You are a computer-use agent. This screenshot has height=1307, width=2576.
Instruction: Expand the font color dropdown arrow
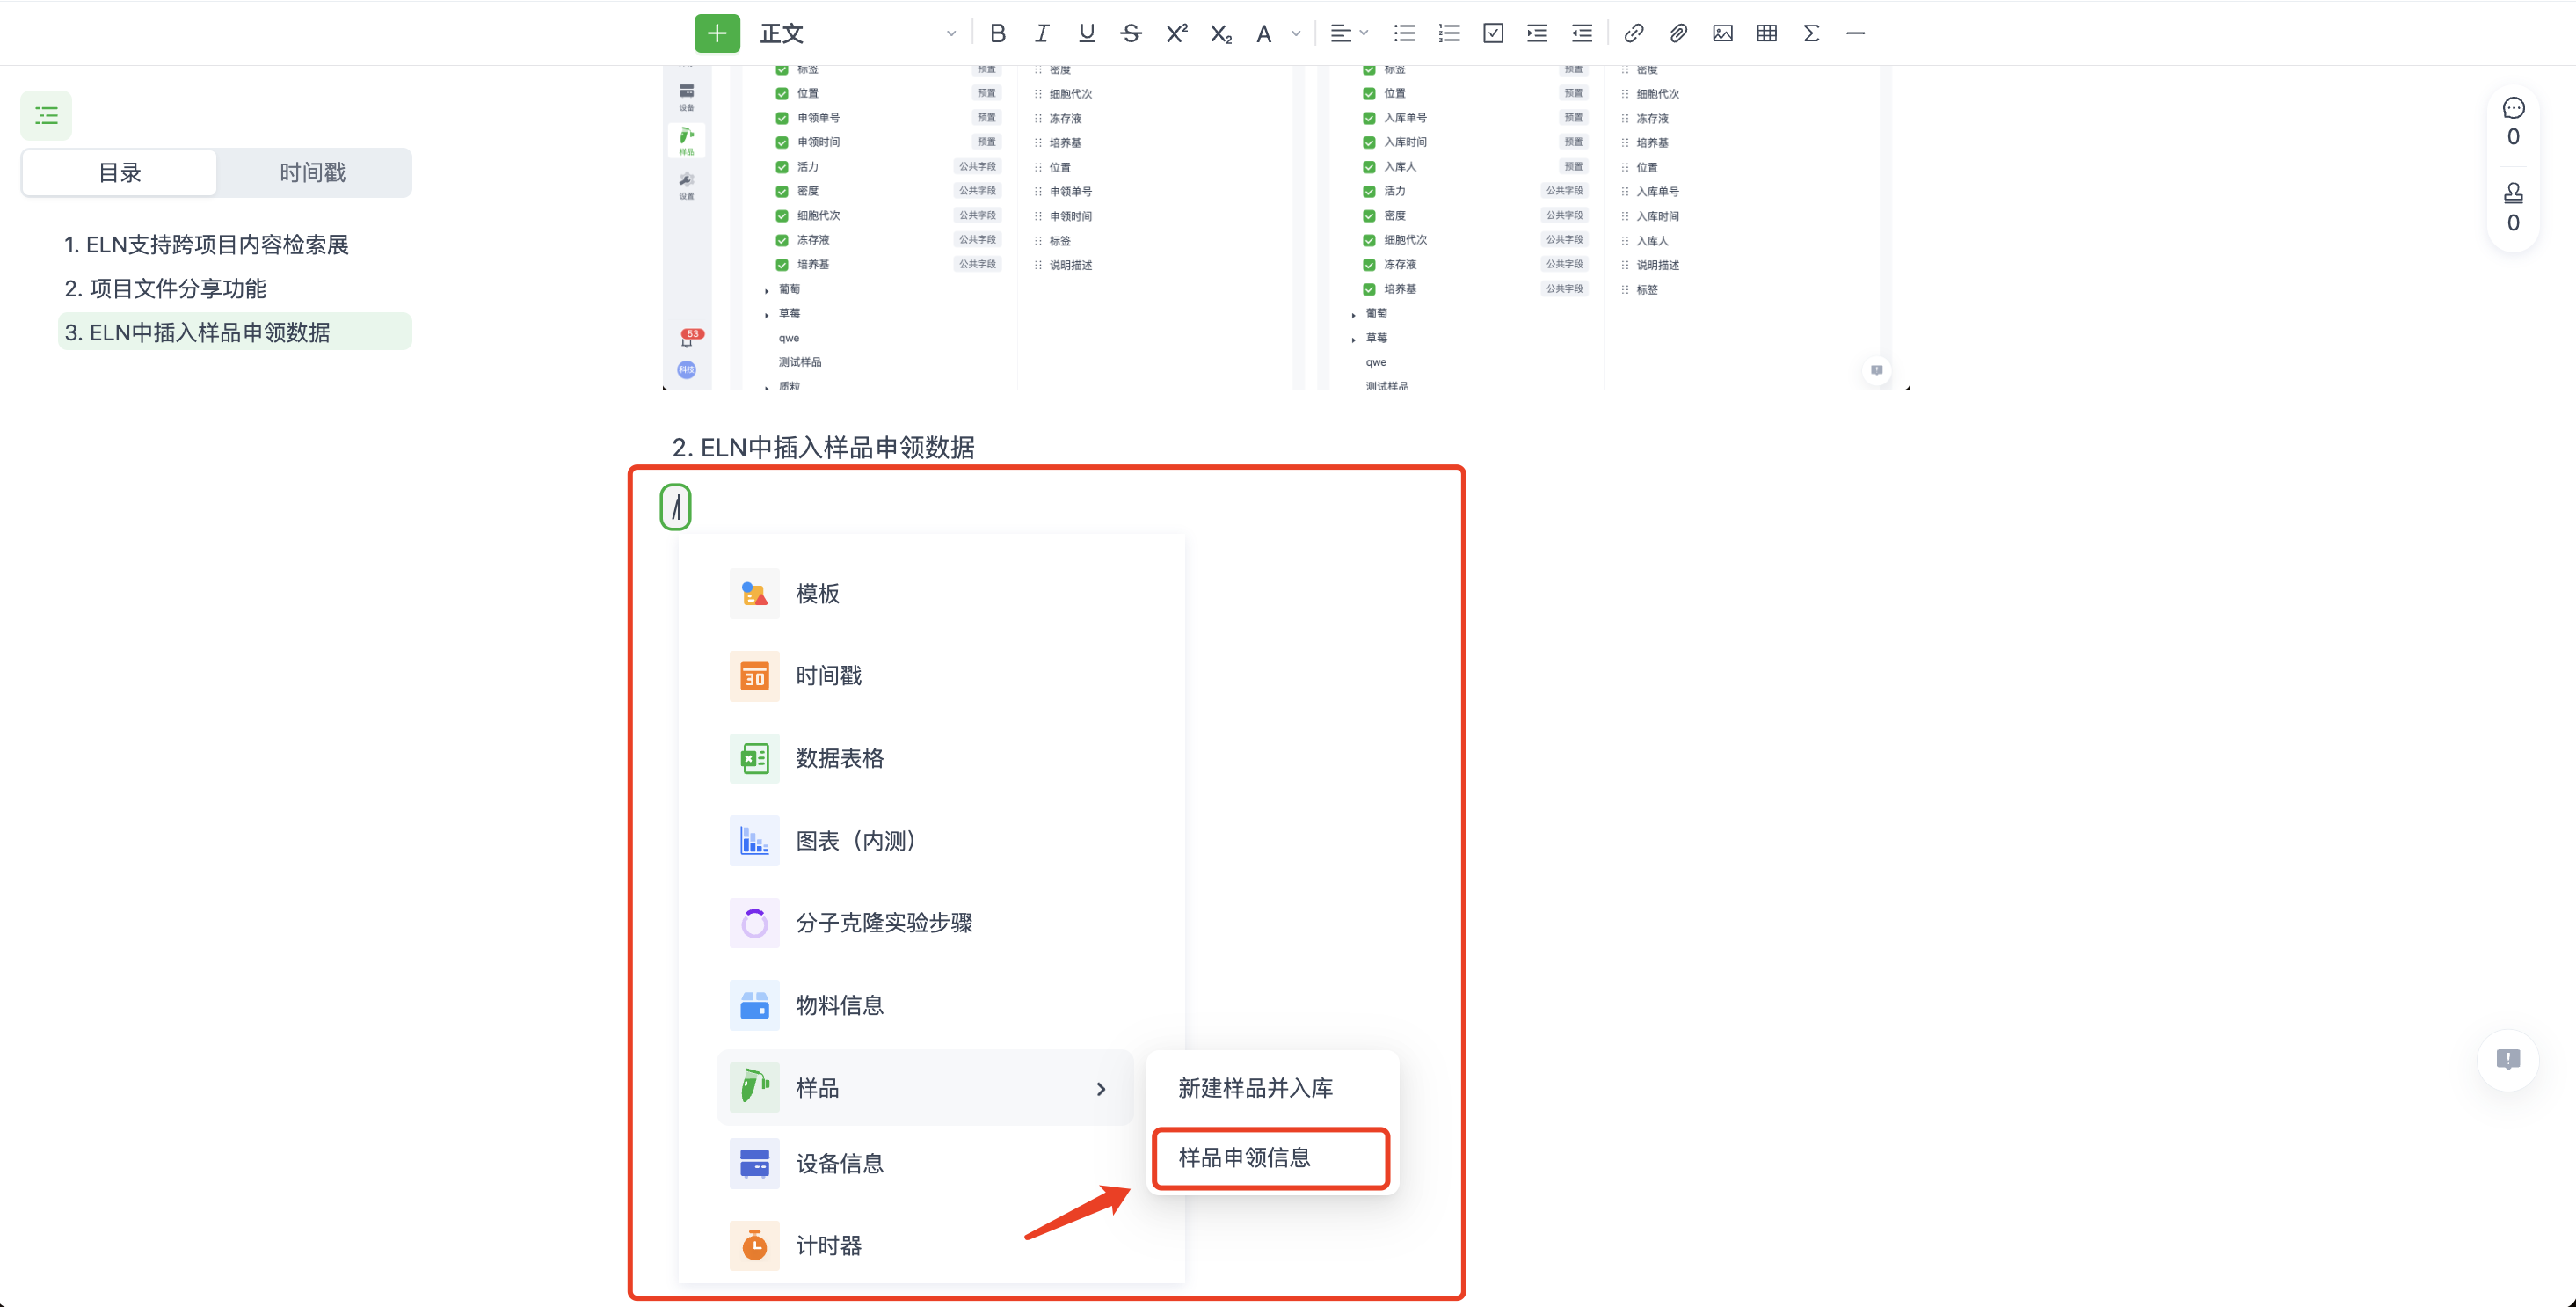tap(1296, 33)
